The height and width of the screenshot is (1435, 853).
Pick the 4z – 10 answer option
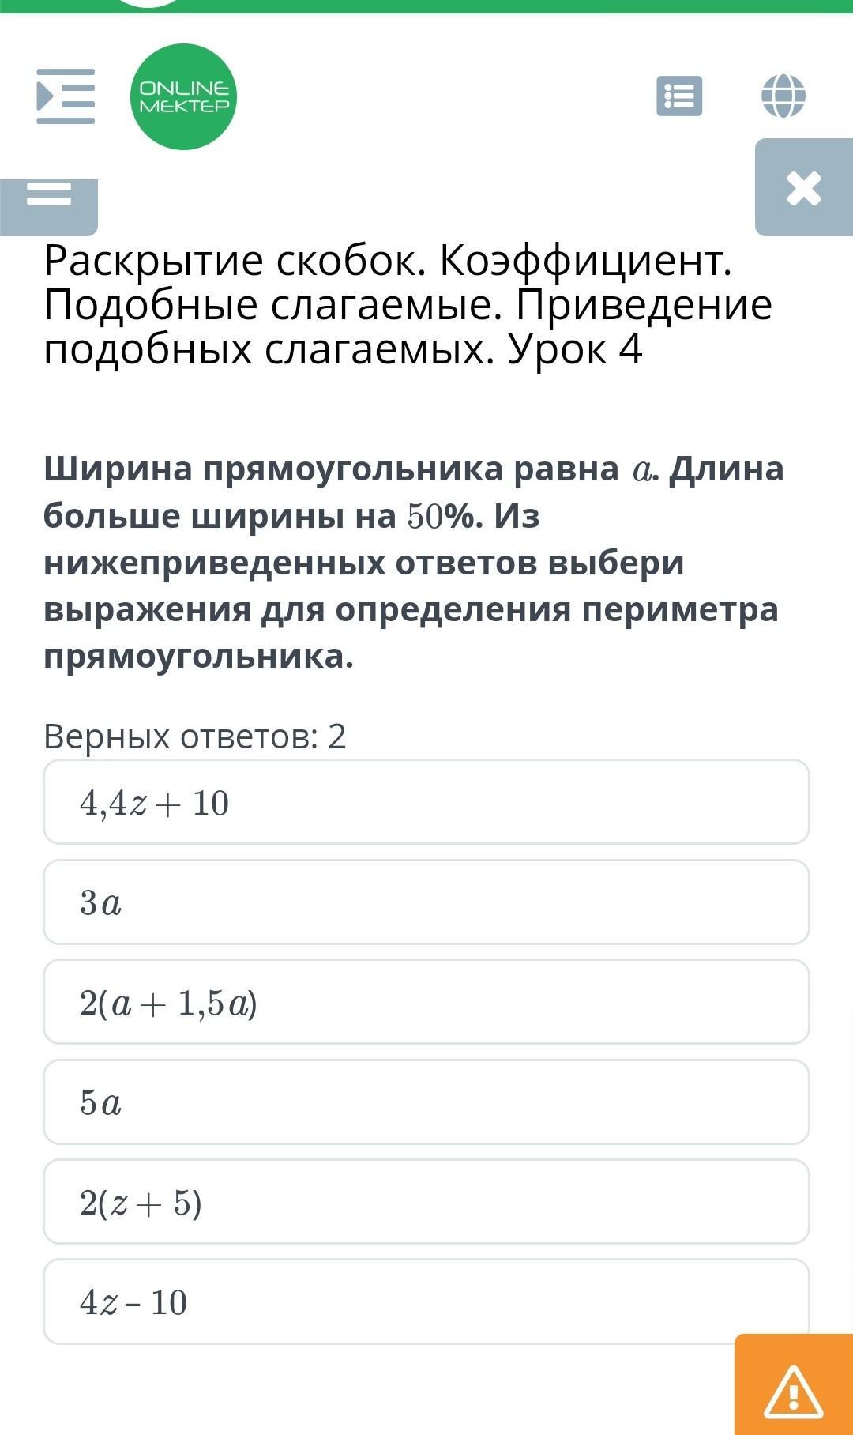coord(426,1301)
